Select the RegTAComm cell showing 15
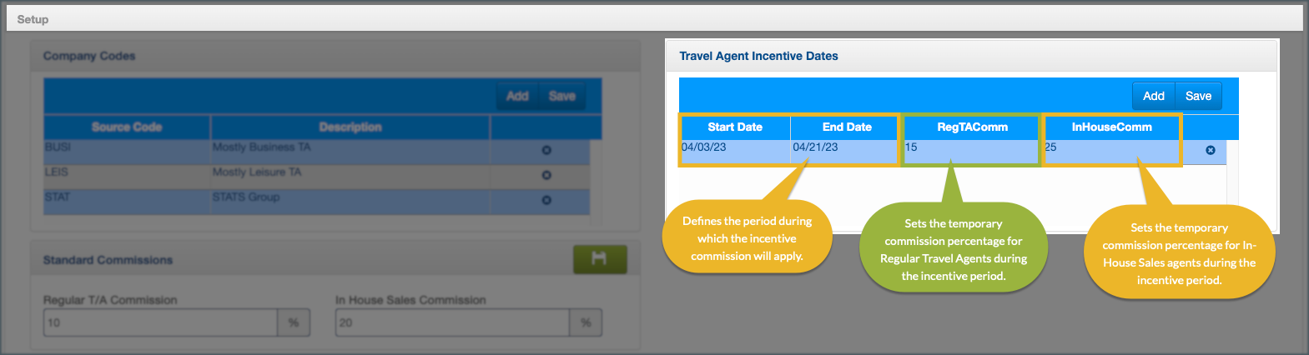 click(x=971, y=148)
